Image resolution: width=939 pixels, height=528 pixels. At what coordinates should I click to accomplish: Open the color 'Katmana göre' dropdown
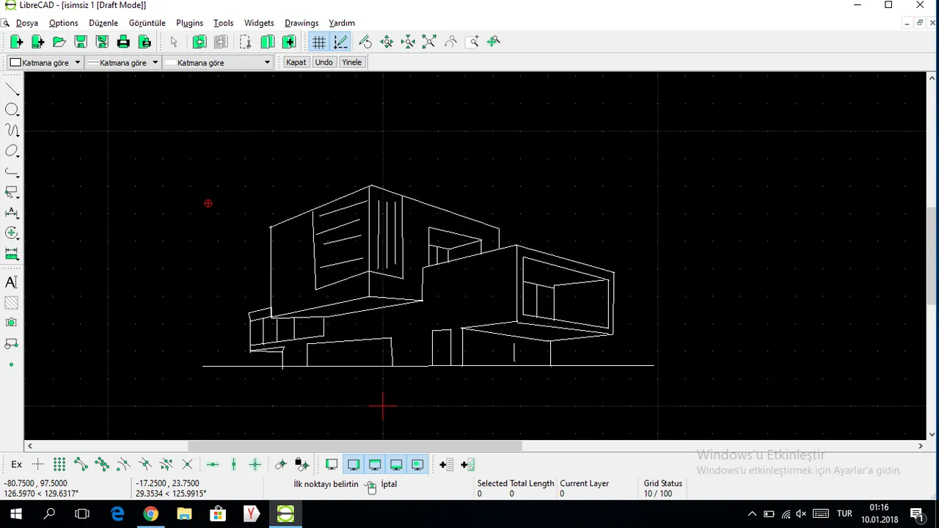tap(45, 62)
